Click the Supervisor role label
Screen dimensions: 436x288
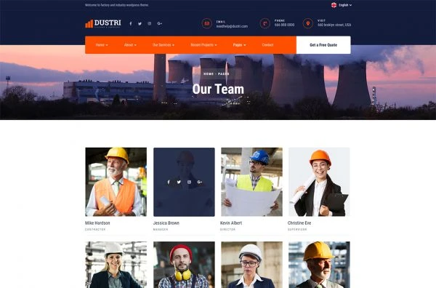(297, 230)
